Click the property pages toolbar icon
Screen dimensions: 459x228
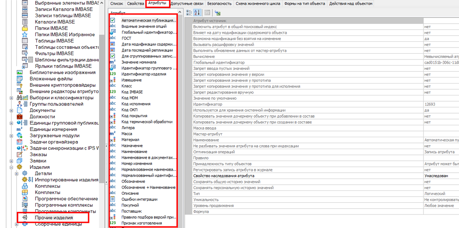(x=207, y=13)
